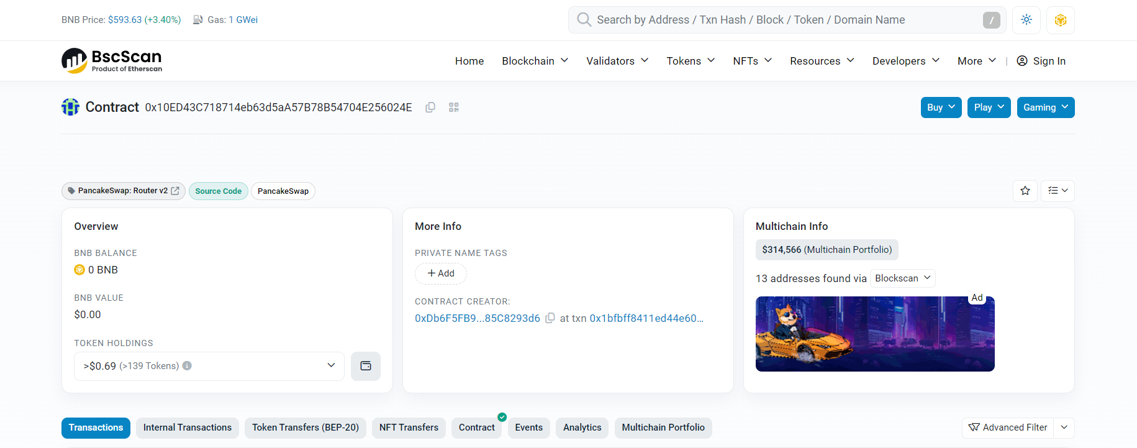Image resolution: width=1137 pixels, height=448 pixels.
Task: Open the Blockscan source dropdown
Action: coord(903,278)
